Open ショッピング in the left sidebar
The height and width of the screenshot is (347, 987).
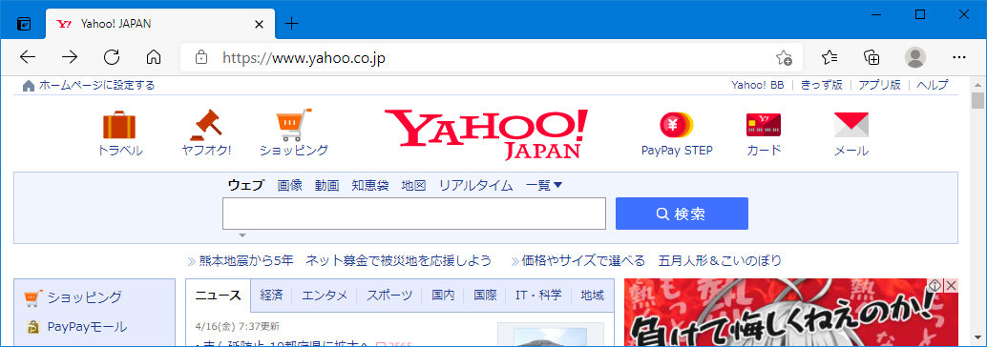pos(84,296)
